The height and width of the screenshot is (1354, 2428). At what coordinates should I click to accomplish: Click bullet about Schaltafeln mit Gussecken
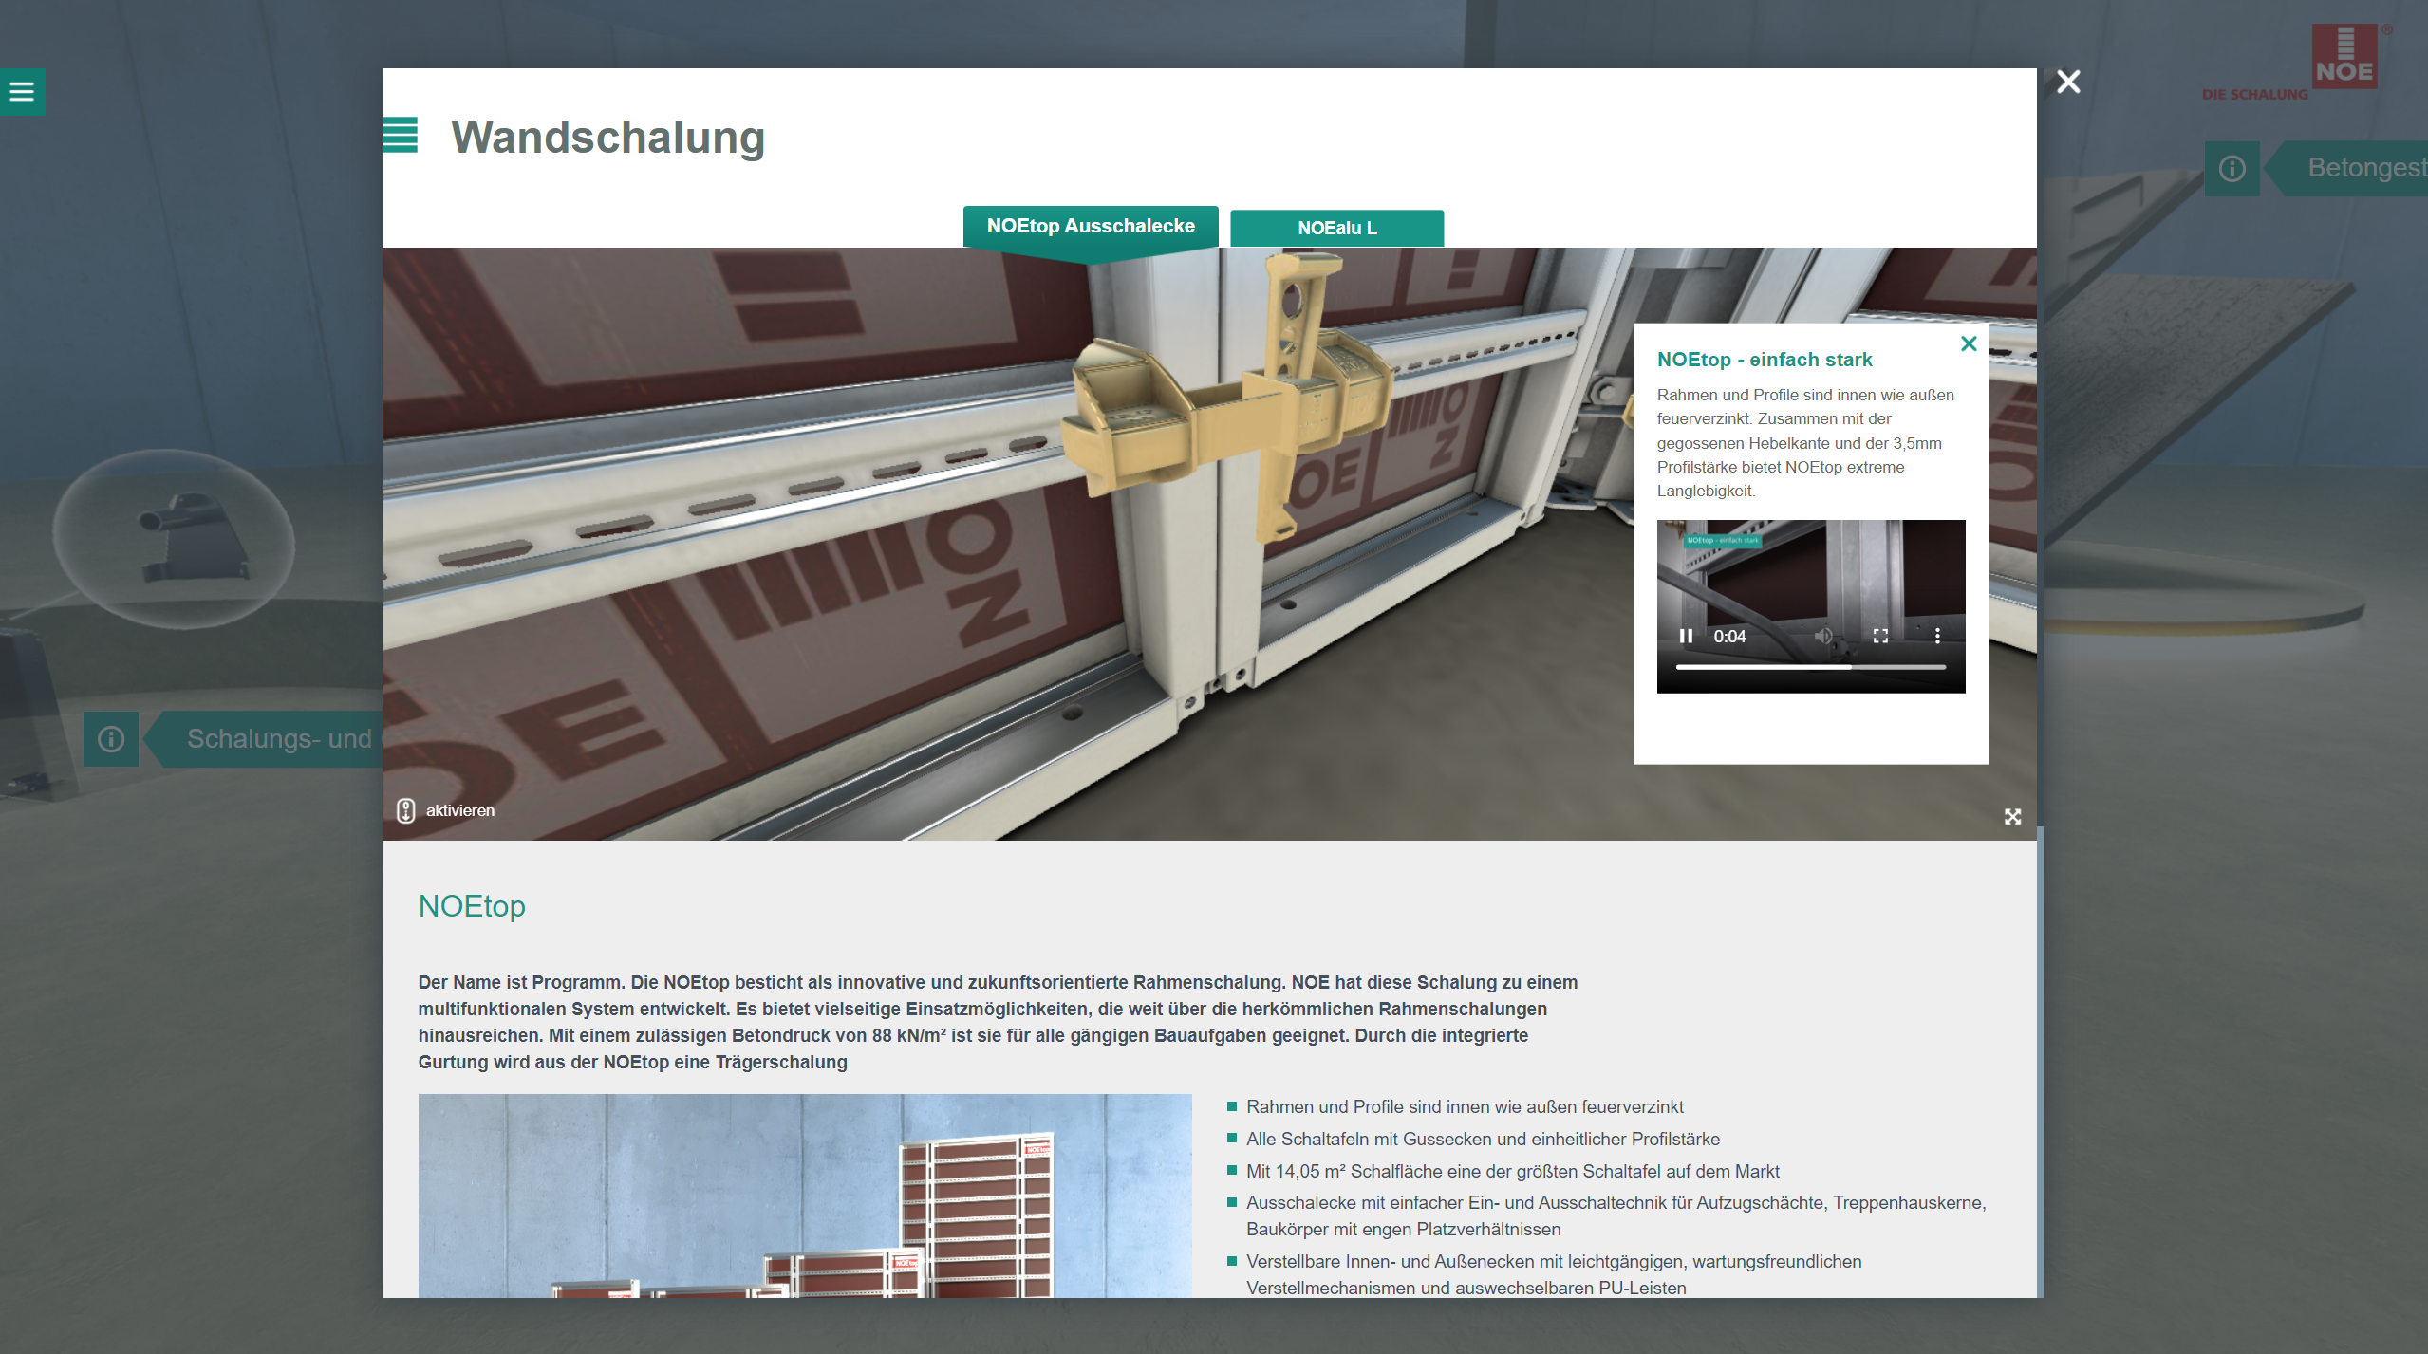tap(1483, 1139)
